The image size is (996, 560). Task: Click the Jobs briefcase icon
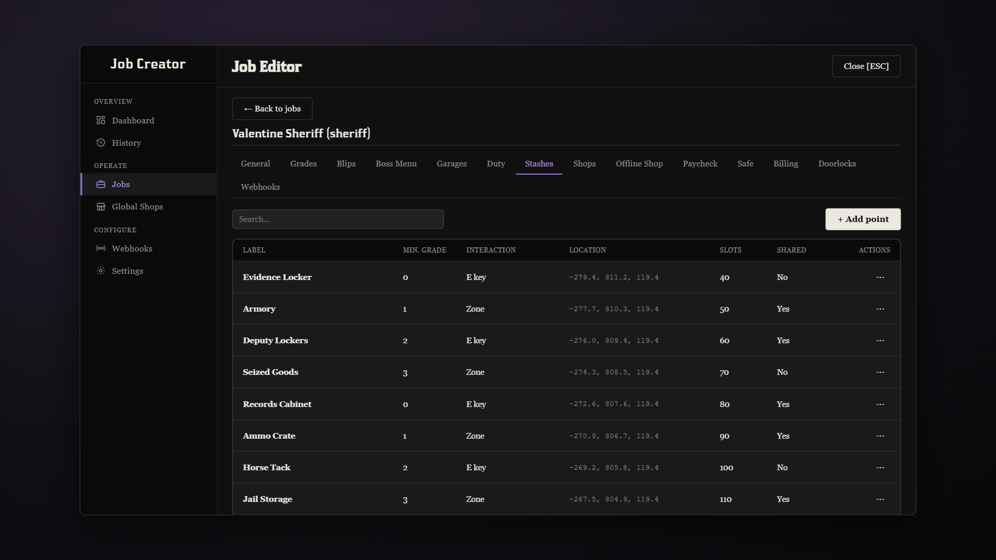click(x=101, y=185)
